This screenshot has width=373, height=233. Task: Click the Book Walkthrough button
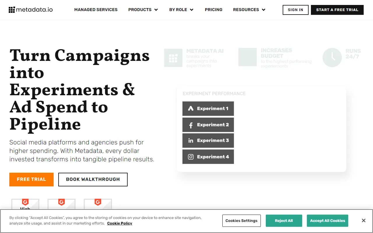tap(93, 179)
